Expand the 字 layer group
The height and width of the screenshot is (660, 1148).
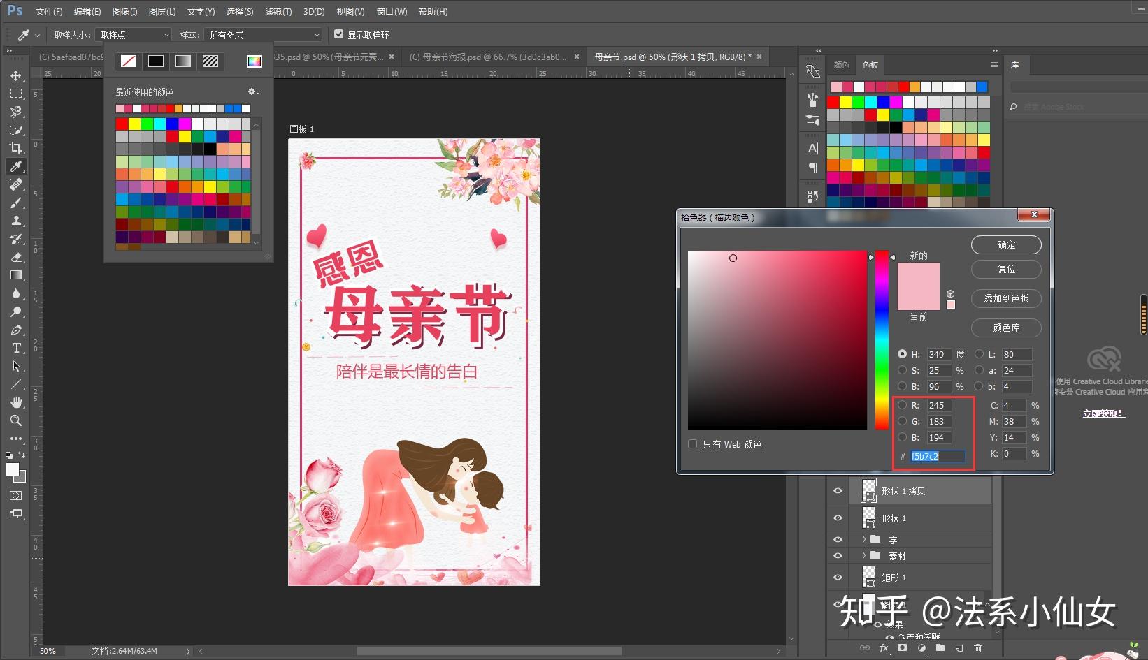click(x=864, y=539)
